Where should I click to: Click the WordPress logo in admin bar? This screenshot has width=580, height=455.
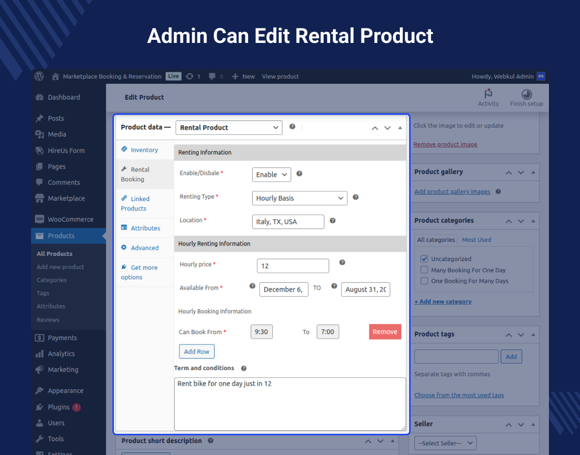pyautogui.click(x=39, y=76)
